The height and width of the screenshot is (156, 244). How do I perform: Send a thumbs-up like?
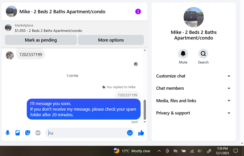click(x=141, y=133)
